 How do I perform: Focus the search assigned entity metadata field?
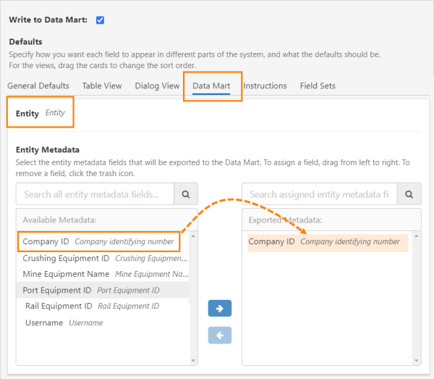320,194
